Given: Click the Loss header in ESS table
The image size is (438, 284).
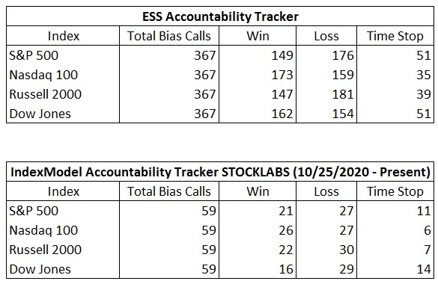Looking at the screenshot, I should (326, 36).
